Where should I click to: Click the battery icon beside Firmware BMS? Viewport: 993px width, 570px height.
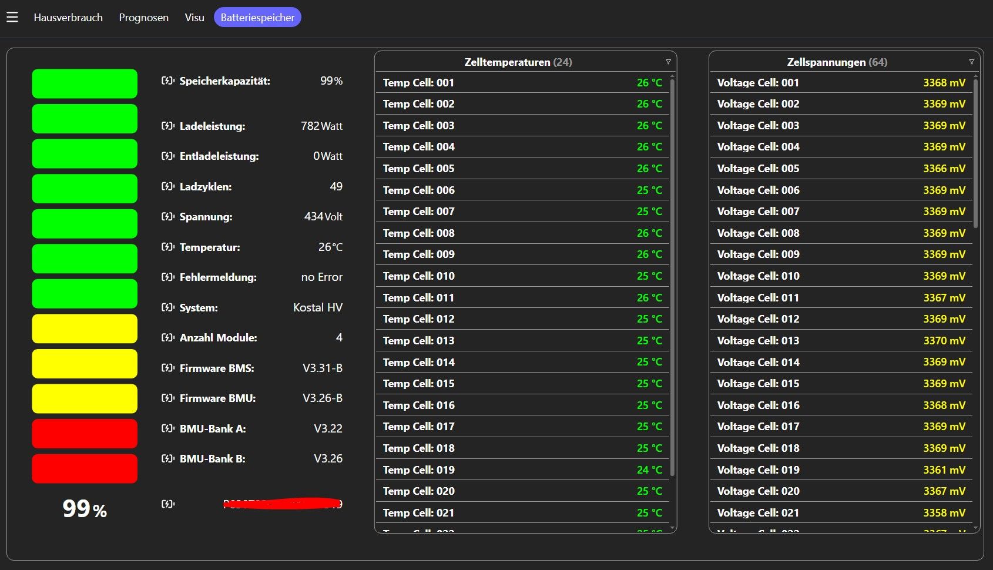point(167,368)
